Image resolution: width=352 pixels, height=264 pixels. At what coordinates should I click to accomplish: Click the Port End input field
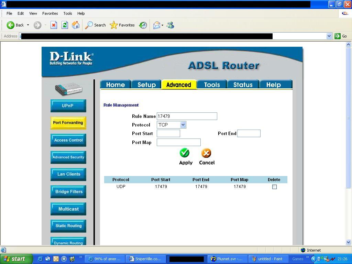point(249,133)
